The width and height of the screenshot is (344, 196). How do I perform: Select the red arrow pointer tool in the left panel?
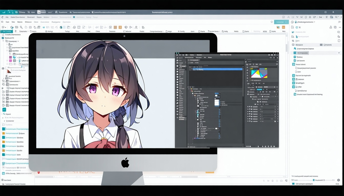9,71
